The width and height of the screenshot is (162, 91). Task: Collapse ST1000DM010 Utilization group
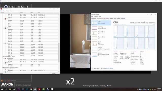click(4, 63)
